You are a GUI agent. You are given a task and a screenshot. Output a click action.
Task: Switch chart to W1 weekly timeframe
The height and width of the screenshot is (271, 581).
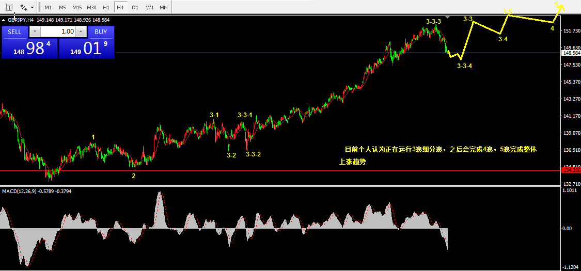150,7
